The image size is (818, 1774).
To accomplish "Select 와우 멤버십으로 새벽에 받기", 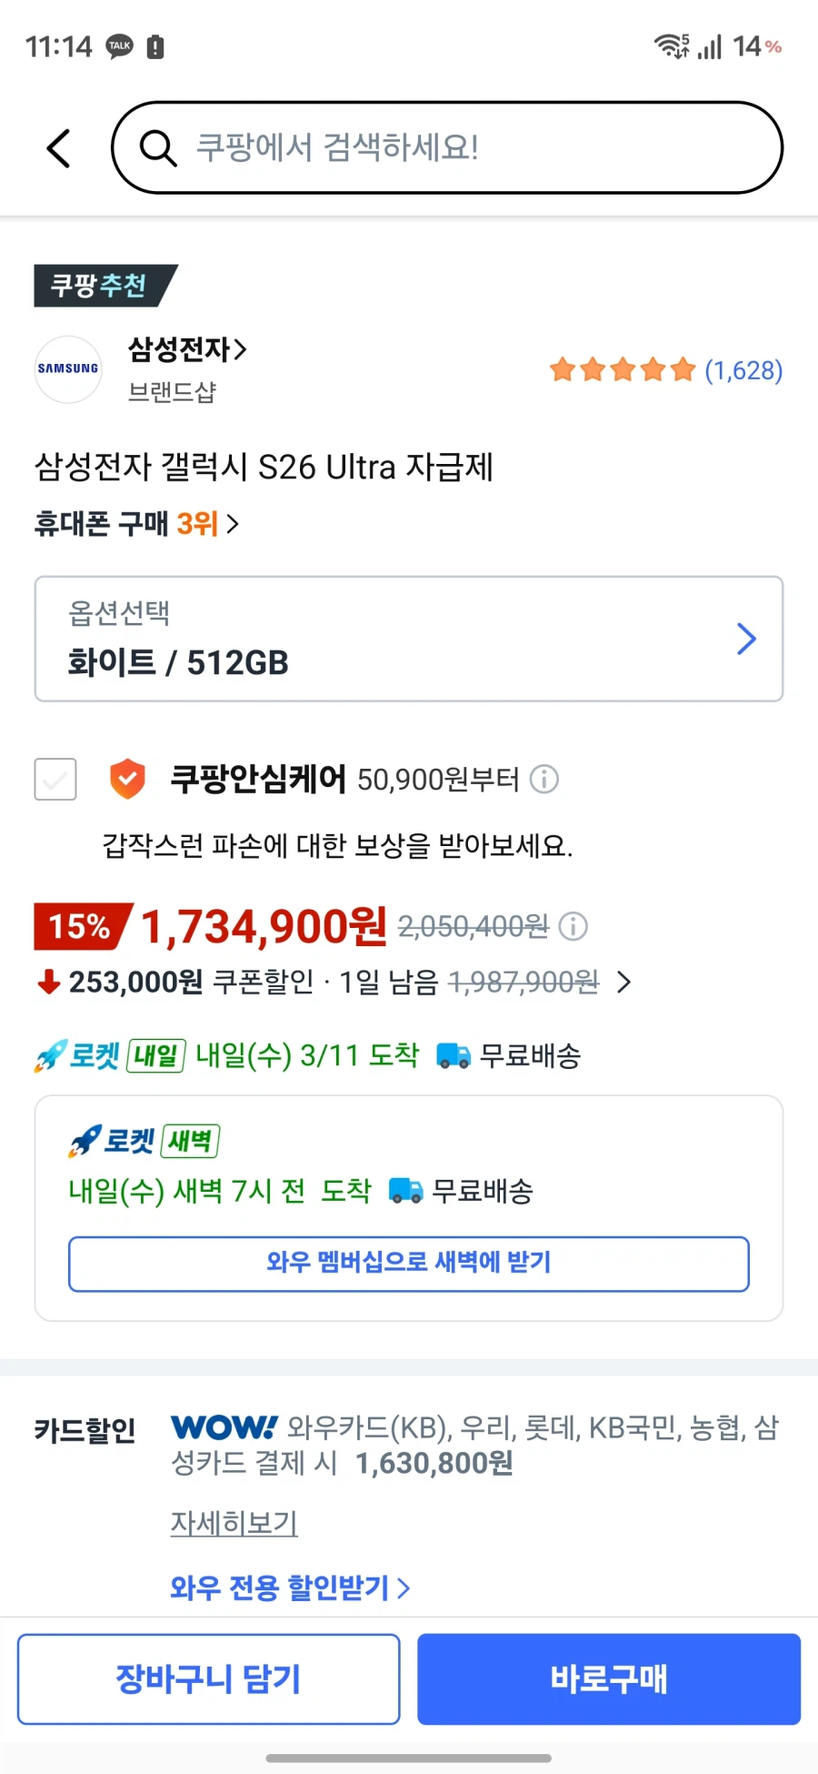I will click(407, 1264).
